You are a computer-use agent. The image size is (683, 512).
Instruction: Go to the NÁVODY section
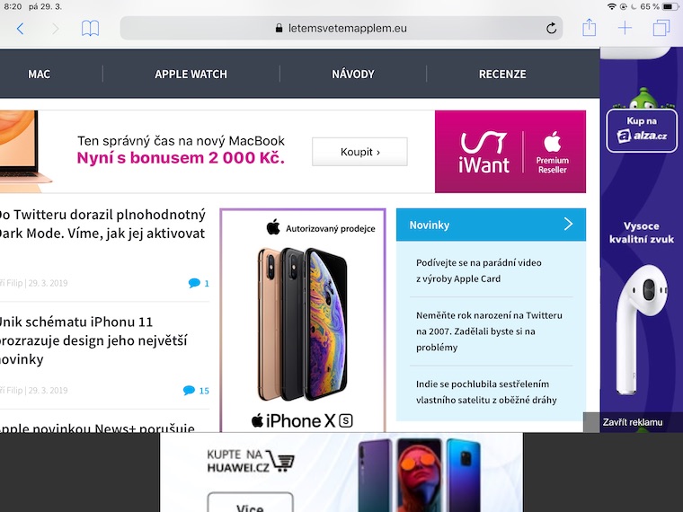point(353,74)
